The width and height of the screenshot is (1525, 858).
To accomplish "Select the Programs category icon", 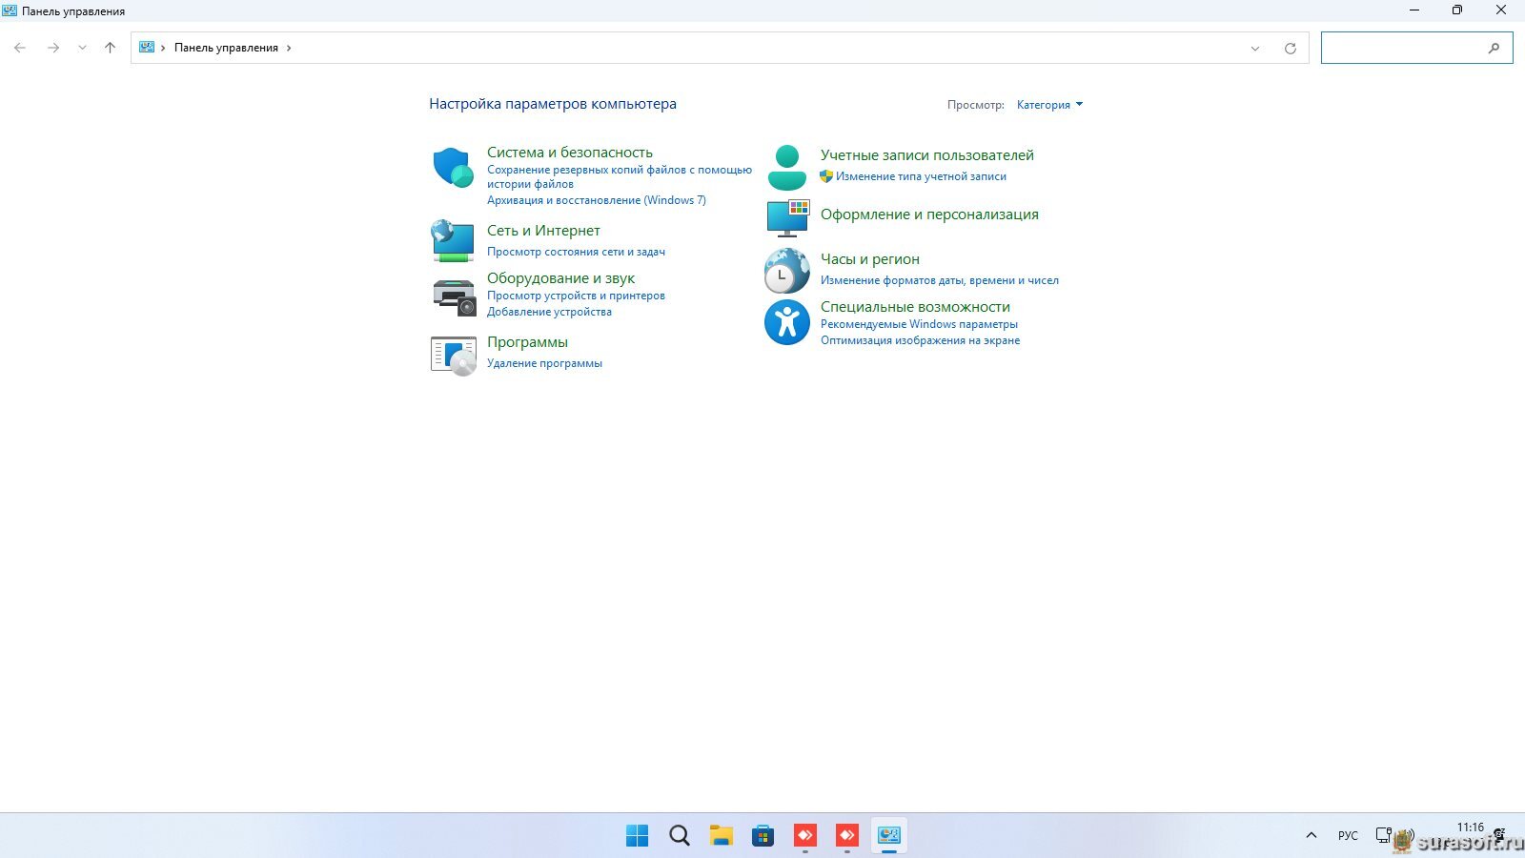I will [x=454, y=356].
